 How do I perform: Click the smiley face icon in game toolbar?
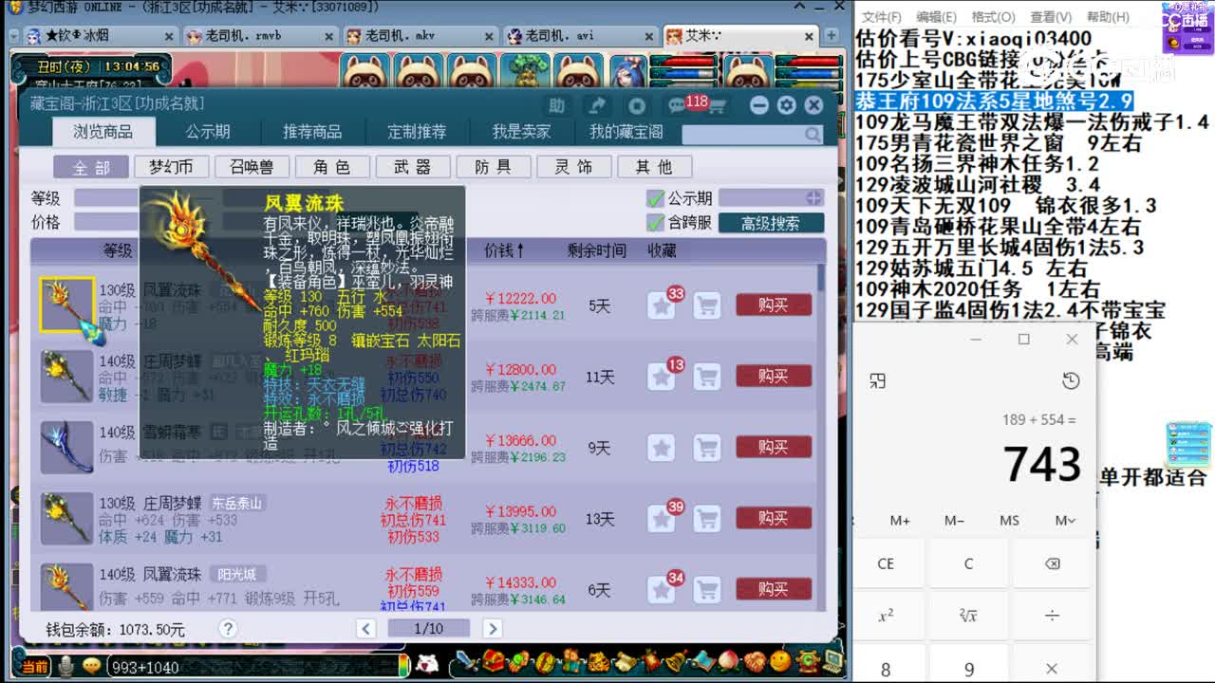(779, 661)
